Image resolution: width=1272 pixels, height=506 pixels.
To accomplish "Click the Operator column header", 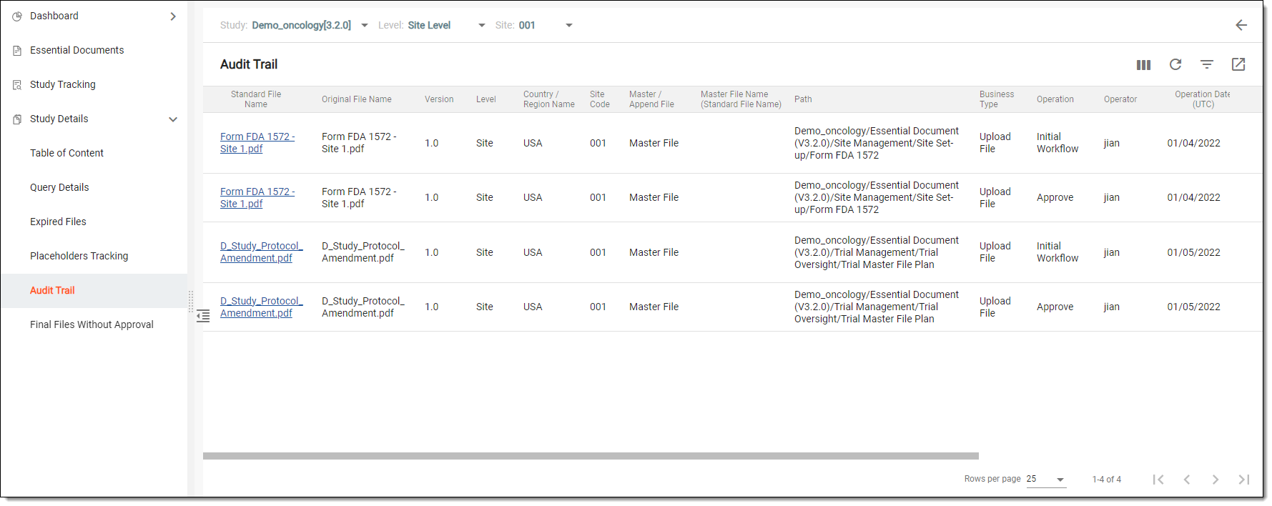I will [x=1120, y=99].
